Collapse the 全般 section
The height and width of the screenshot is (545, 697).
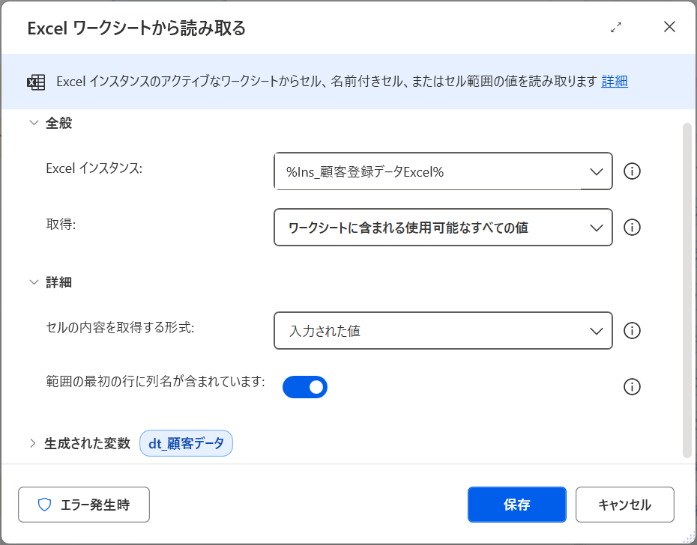point(33,123)
